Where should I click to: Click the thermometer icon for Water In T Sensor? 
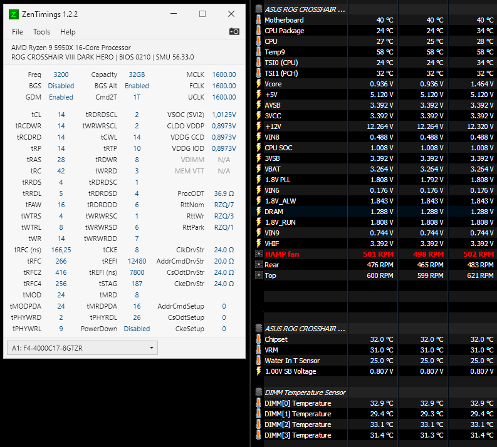259,361
